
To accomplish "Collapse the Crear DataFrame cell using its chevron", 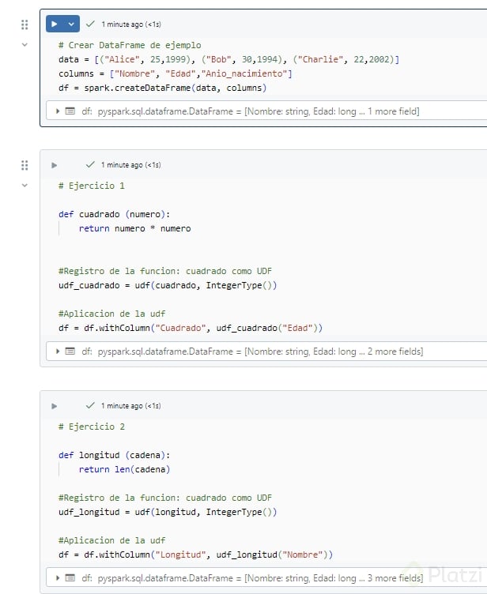I will click(x=25, y=45).
